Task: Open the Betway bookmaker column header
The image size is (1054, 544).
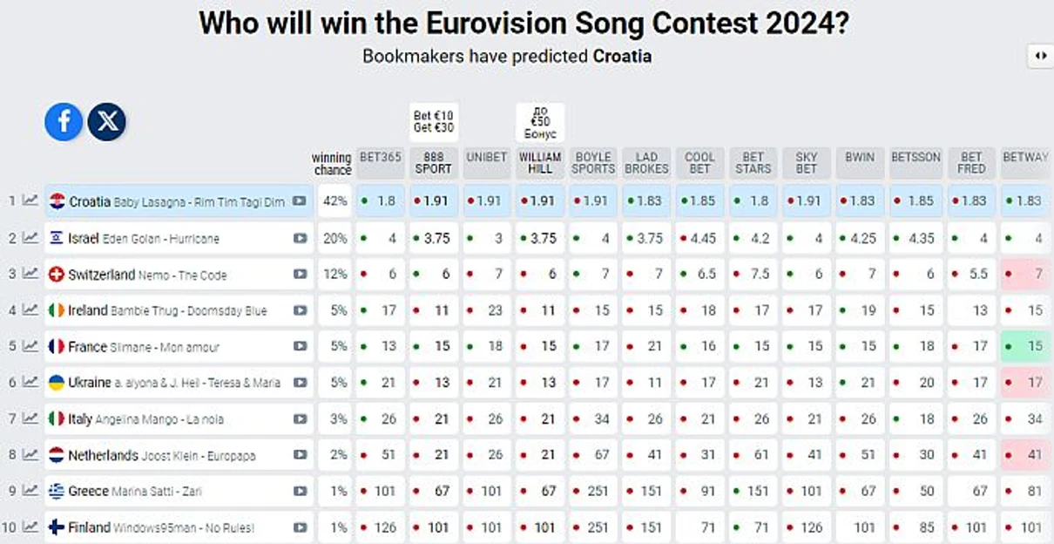Action: coord(1026,158)
